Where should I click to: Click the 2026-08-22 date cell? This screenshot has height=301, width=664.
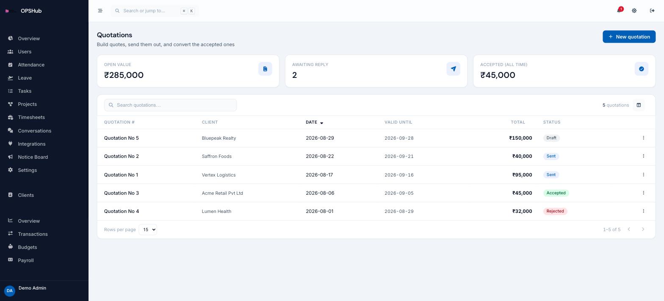click(x=320, y=156)
